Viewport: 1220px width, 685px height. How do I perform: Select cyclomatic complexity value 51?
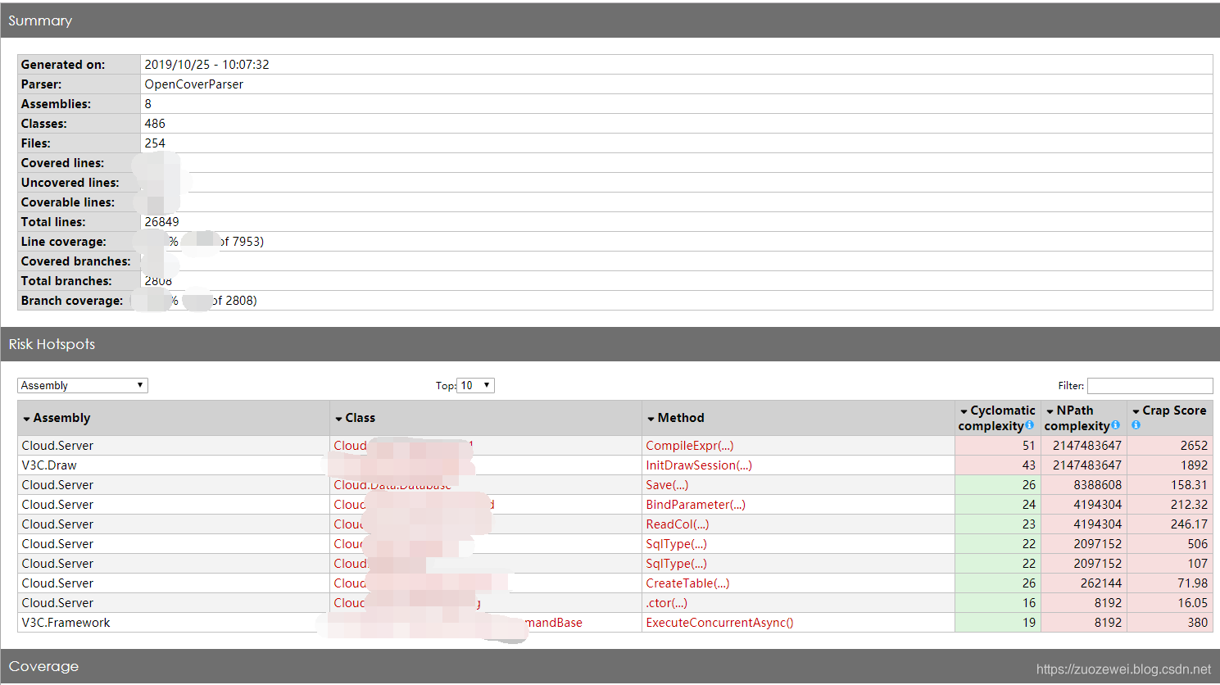pos(1029,446)
